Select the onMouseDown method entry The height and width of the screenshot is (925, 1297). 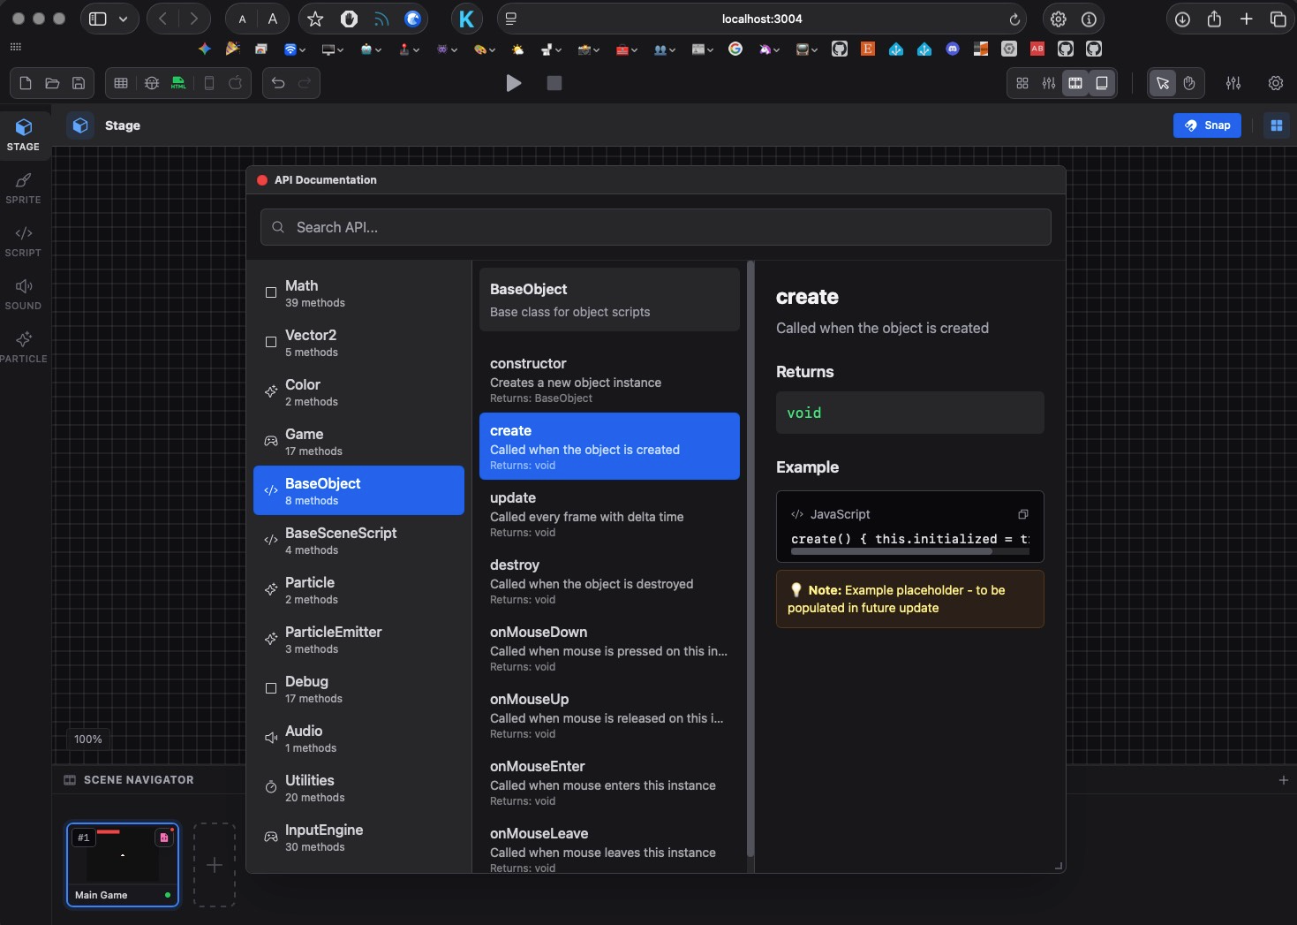(x=609, y=648)
